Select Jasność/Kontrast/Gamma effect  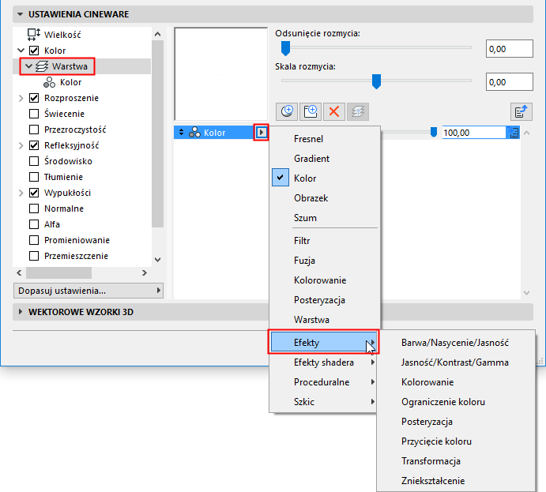(x=455, y=362)
